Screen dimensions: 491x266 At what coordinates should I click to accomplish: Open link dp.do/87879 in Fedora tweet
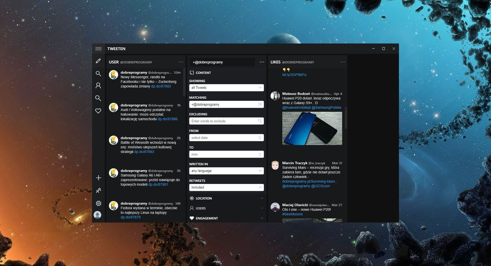click(x=130, y=217)
